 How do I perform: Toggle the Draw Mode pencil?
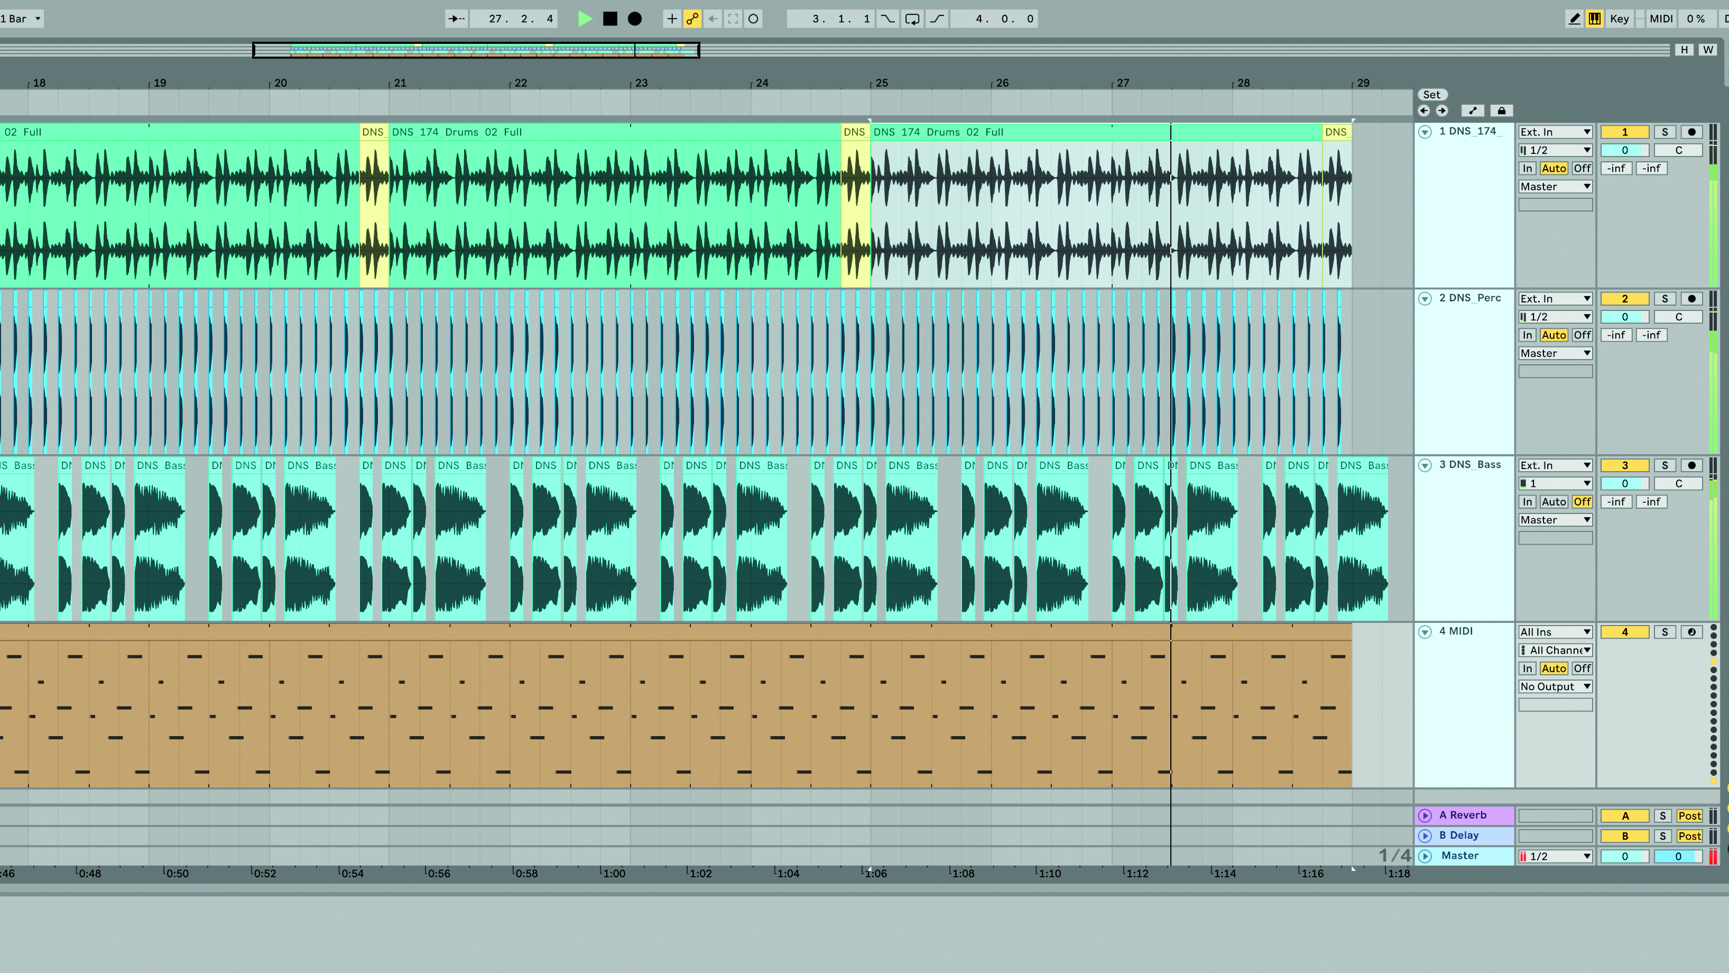click(x=1574, y=19)
